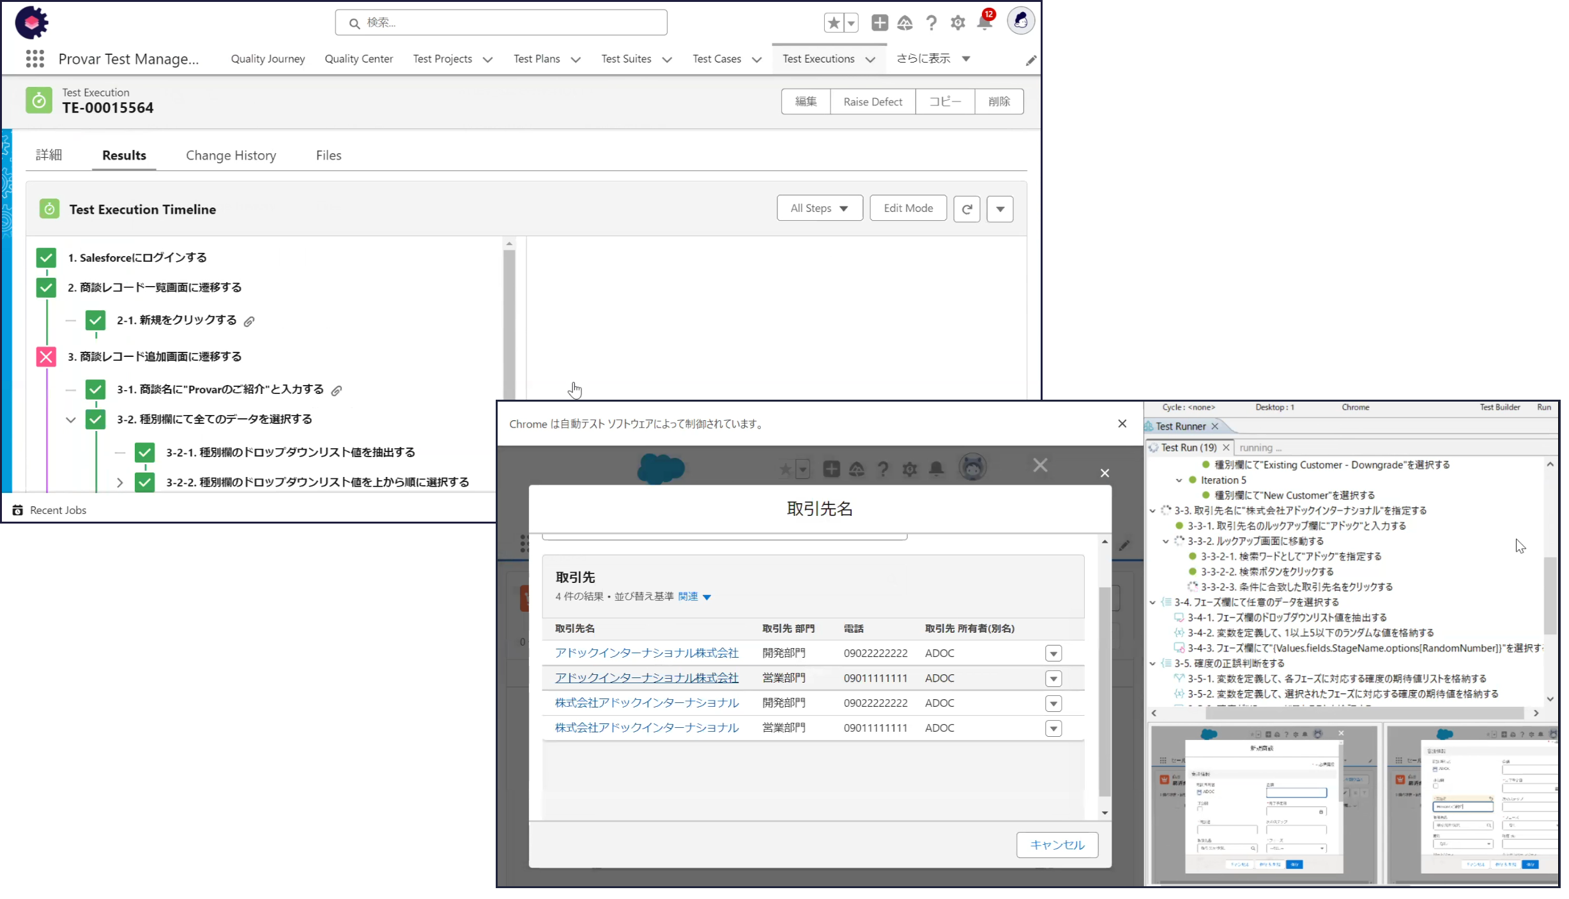Open the All Steps filter dropdown
1569x899 pixels.
coord(819,208)
